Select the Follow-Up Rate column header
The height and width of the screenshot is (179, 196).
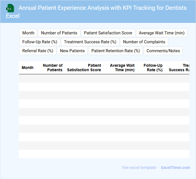[153, 68]
